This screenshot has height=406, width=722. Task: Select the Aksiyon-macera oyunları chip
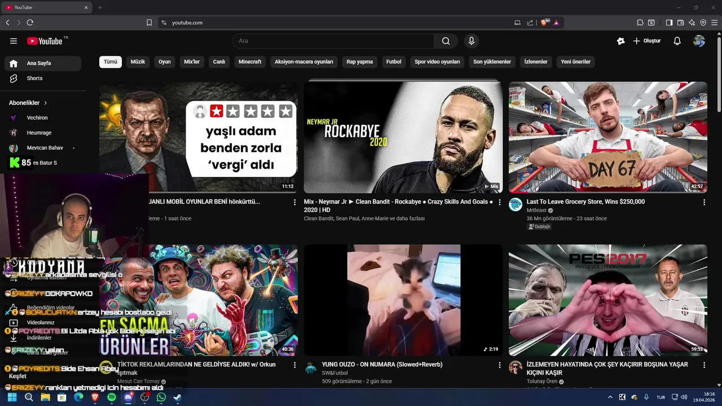304,62
